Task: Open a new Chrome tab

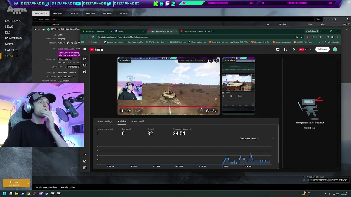Action: coord(214,31)
